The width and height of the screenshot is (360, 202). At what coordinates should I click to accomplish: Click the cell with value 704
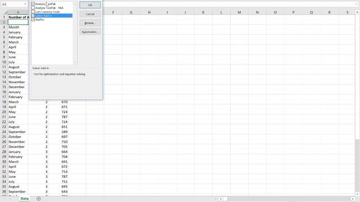coord(58,157)
